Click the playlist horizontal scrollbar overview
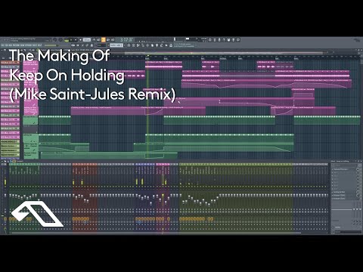The image size is (363, 272). [x=225, y=53]
